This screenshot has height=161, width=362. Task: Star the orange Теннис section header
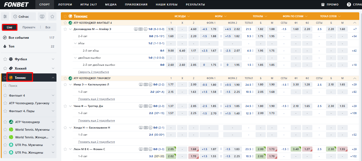pos(65,16)
